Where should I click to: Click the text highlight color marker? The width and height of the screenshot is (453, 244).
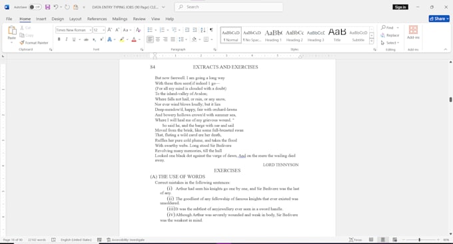tap(122, 39)
